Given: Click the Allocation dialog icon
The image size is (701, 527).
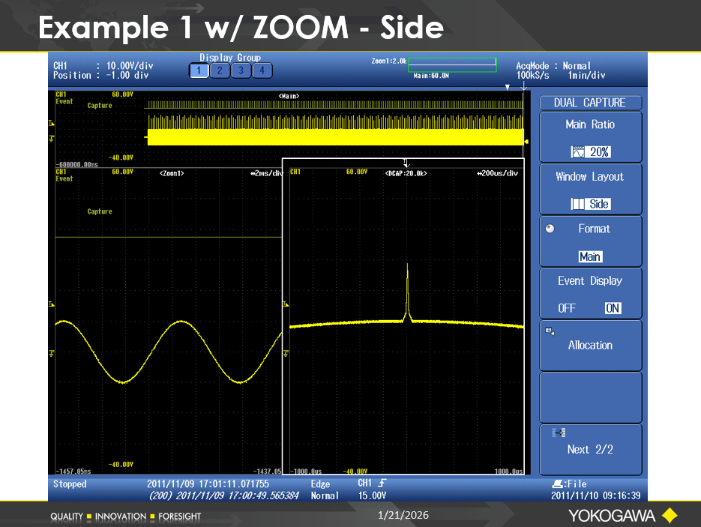Looking at the screenshot, I should (550, 331).
